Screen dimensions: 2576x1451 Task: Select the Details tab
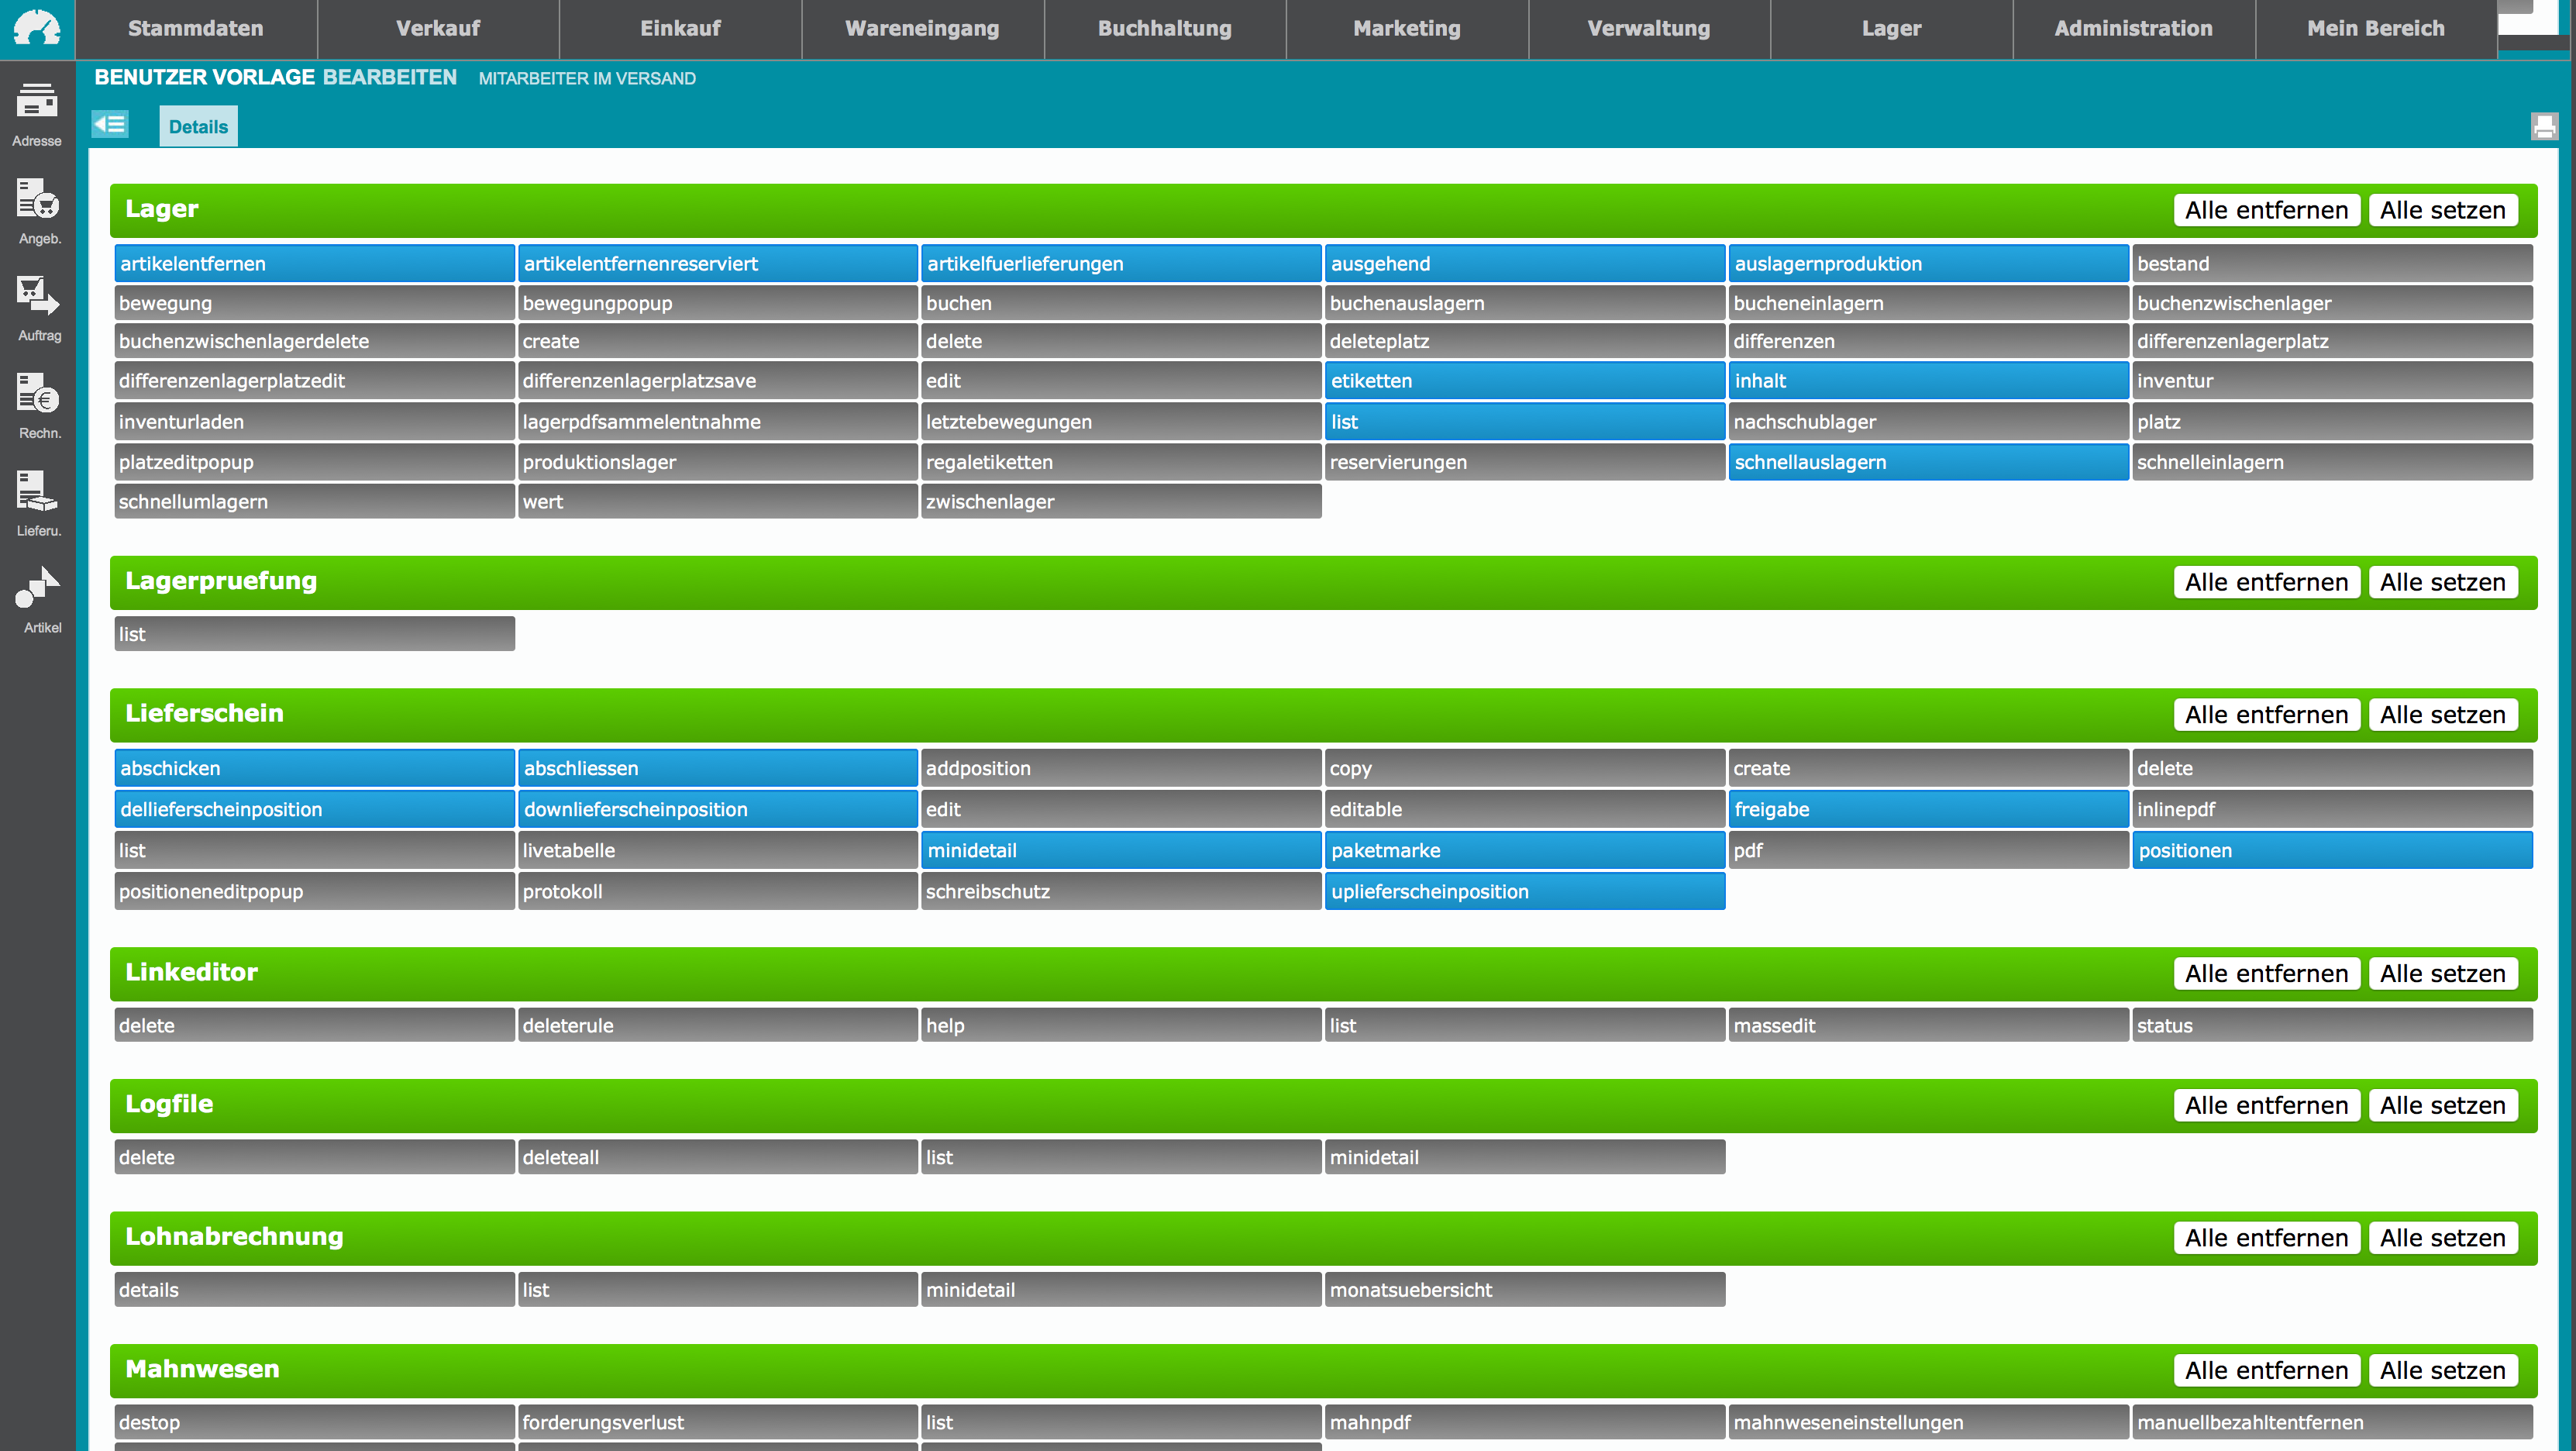[x=198, y=127]
